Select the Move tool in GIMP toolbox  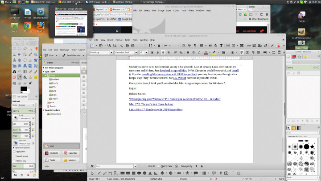click(20, 60)
